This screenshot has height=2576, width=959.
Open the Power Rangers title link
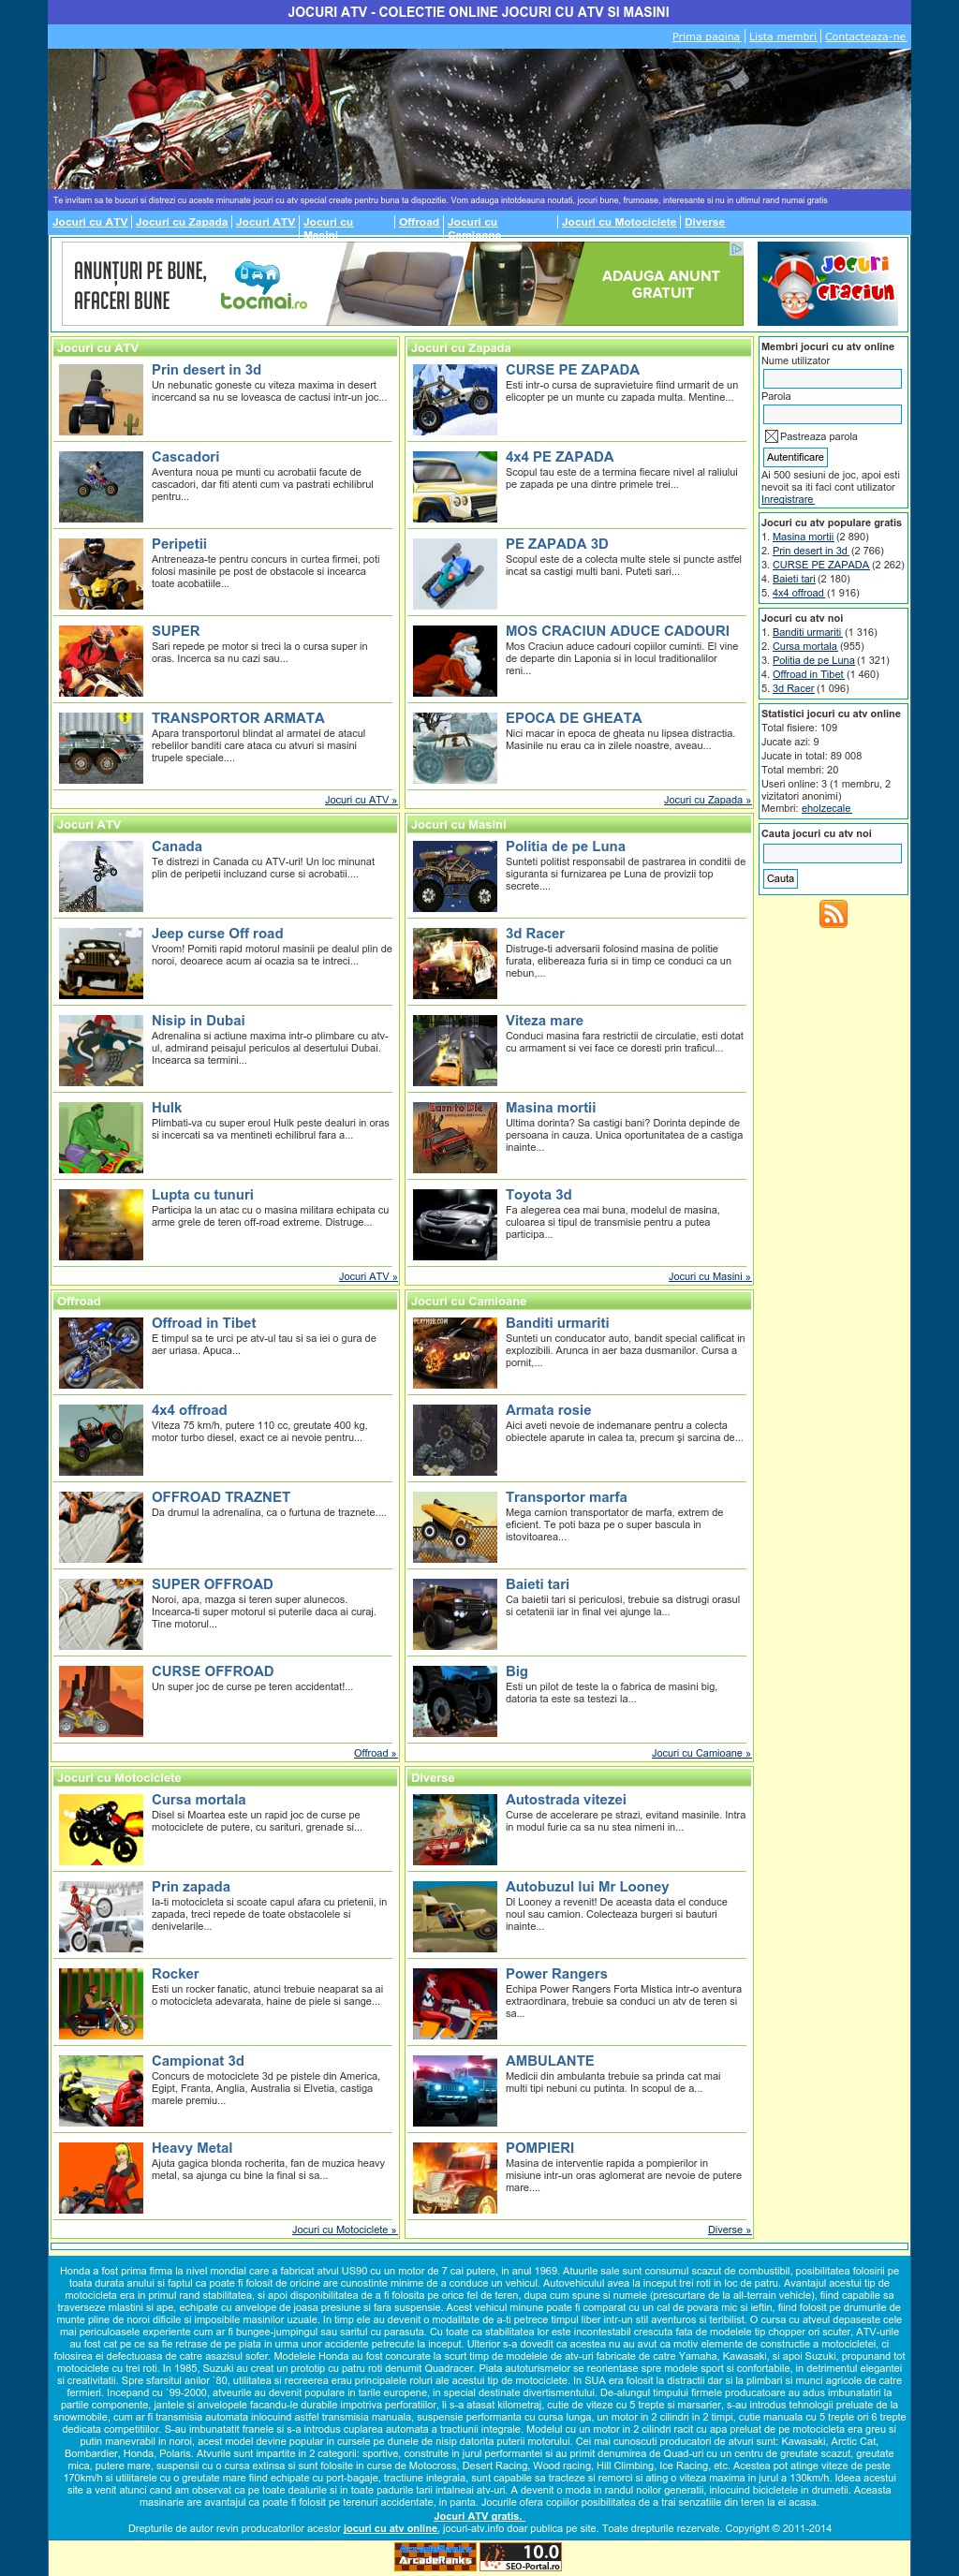coord(556,1973)
